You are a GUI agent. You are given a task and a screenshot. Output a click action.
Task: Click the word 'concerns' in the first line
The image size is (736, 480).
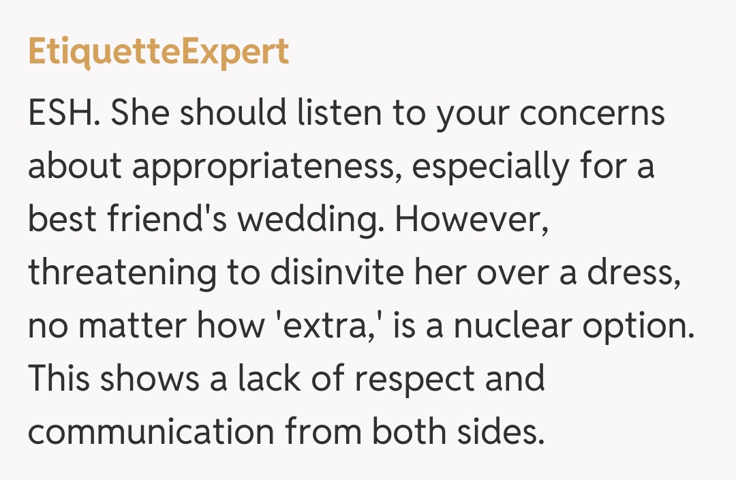[x=592, y=114]
